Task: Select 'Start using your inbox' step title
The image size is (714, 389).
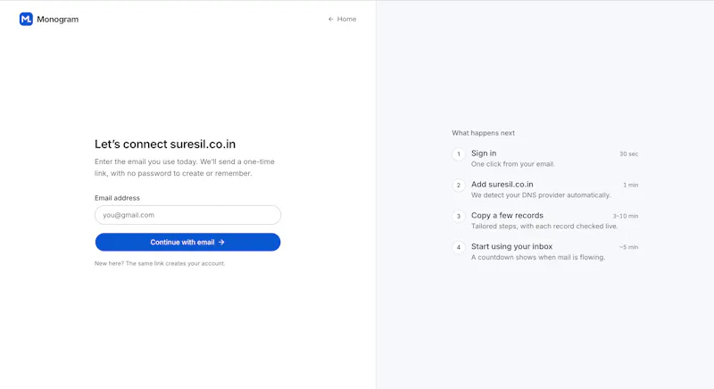Action: pos(511,246)
